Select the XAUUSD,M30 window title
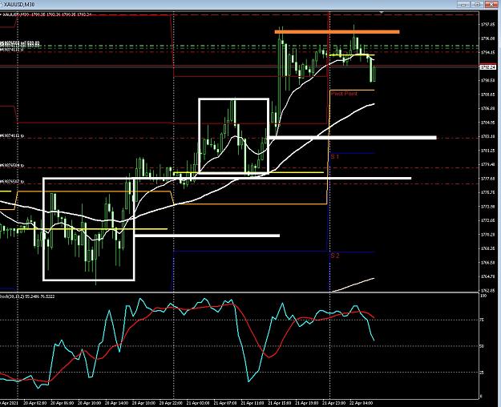Viewport: 501px width, 407px height. [20, 5]
